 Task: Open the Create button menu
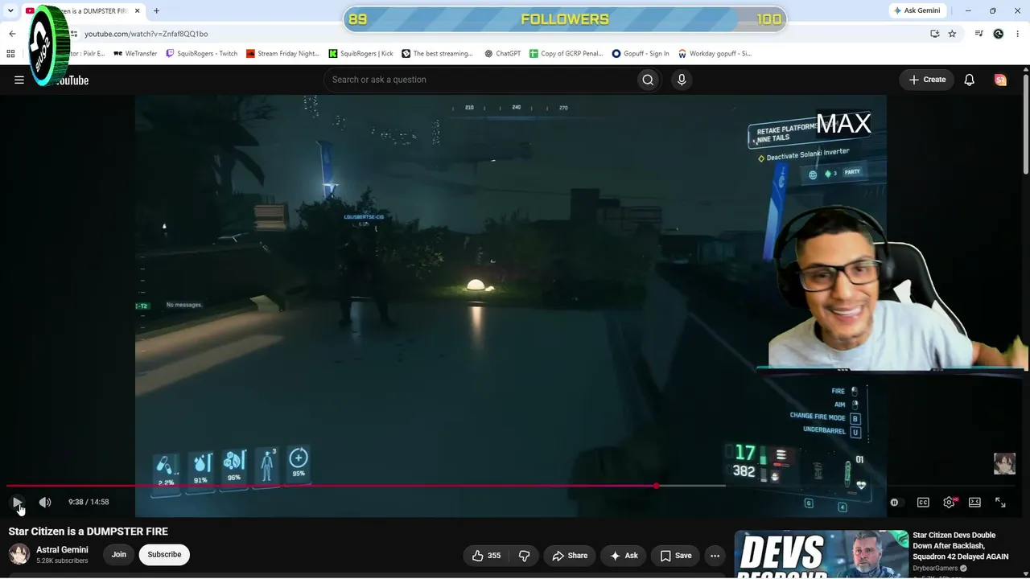927,80
